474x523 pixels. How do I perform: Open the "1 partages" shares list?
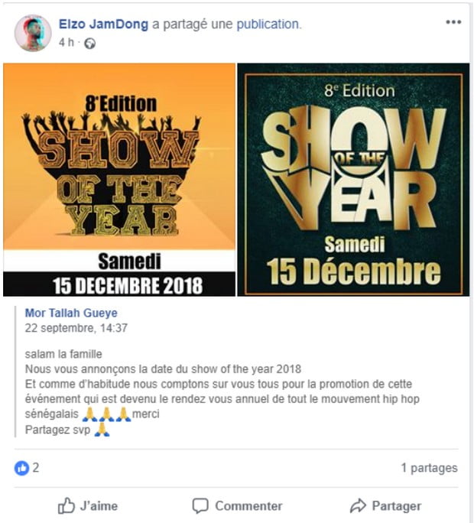pyautogui.click(x=430, y=468)
